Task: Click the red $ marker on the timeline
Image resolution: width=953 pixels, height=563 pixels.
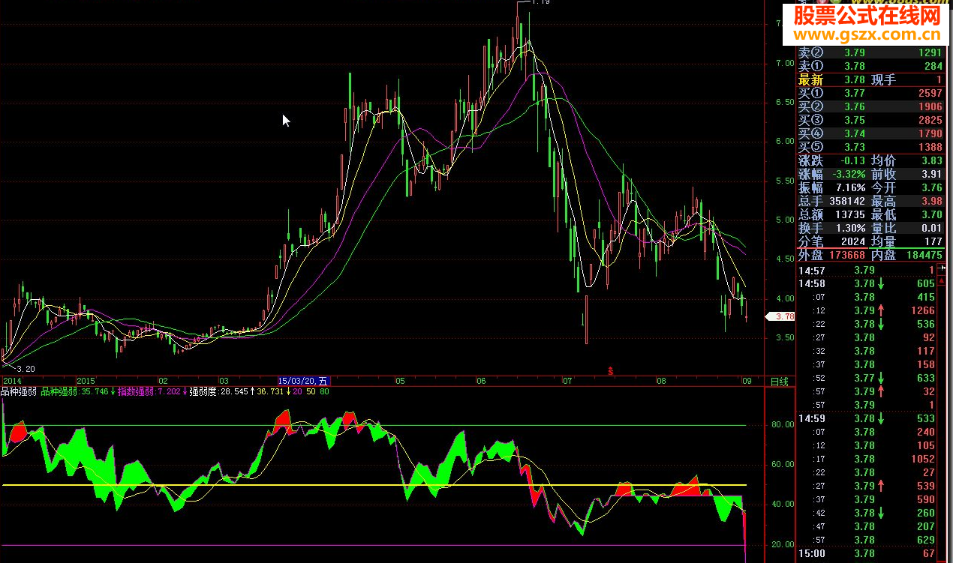Action: point(611,370)
